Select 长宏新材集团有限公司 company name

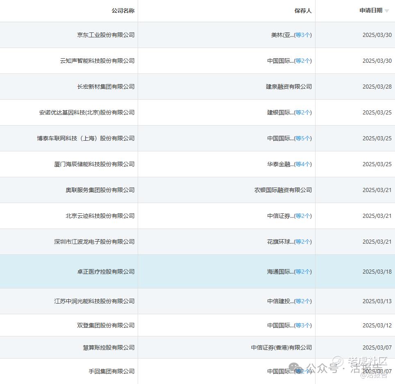106,87
